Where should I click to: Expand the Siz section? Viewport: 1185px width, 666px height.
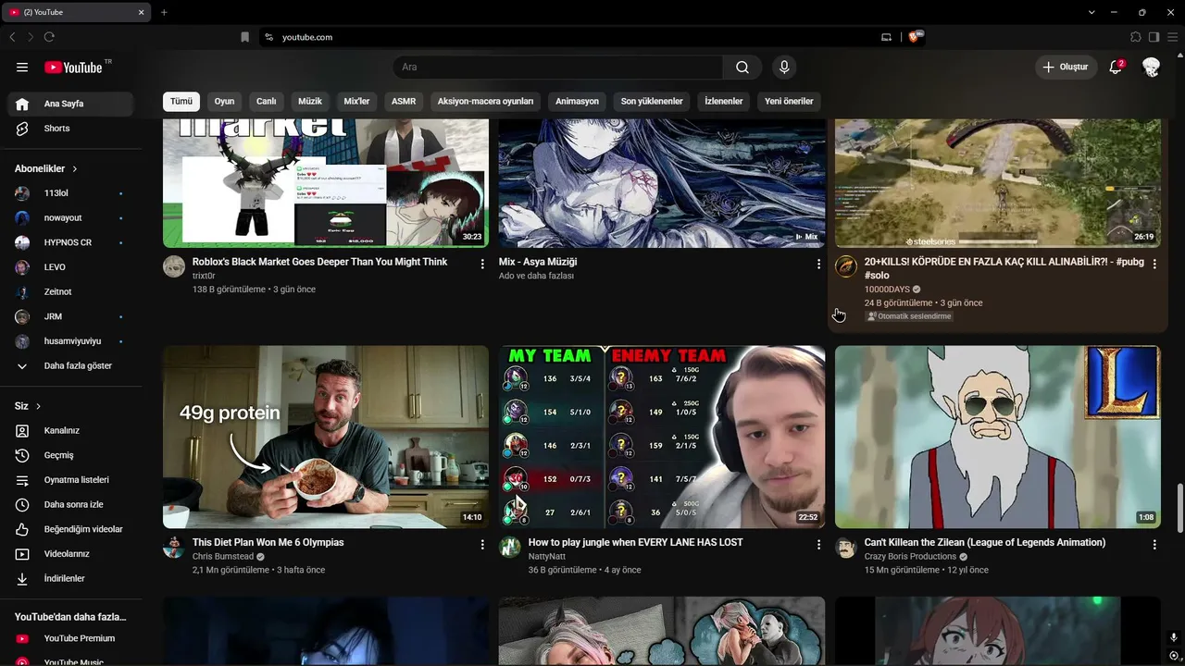click(x=28, y=406)
